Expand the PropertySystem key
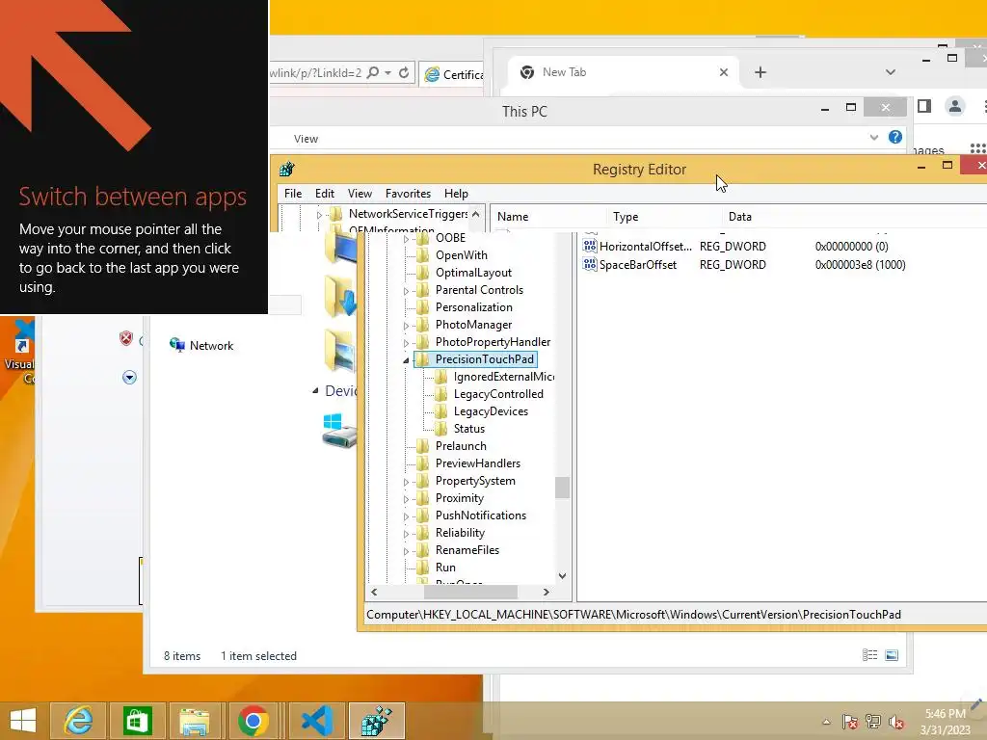 [x=406, y=482]
